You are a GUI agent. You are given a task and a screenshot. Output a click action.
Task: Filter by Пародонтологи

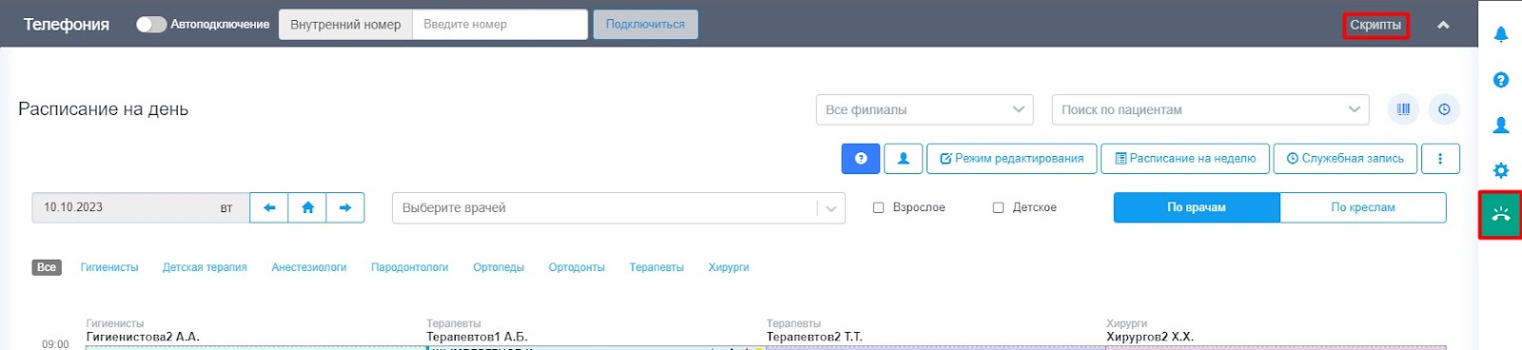[410, 267]
